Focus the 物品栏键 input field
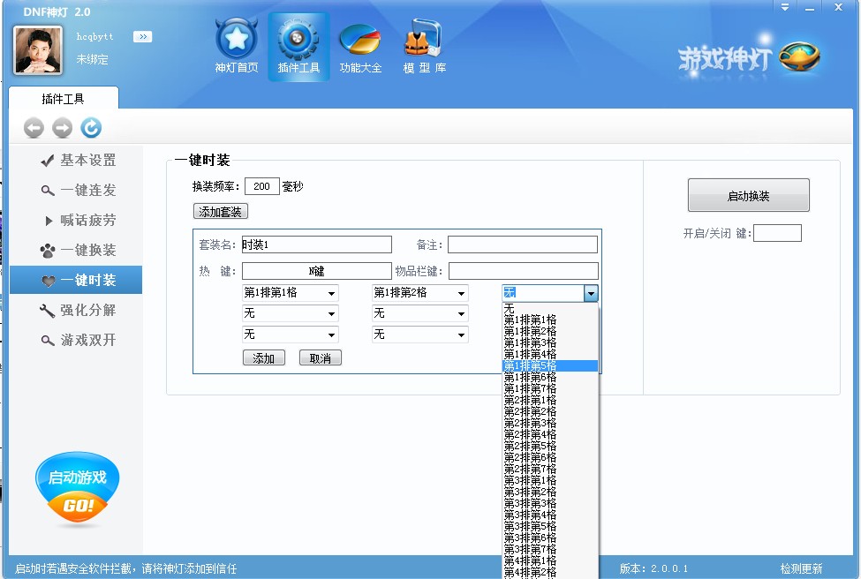The image size is (861, 579). coord(524,271)
